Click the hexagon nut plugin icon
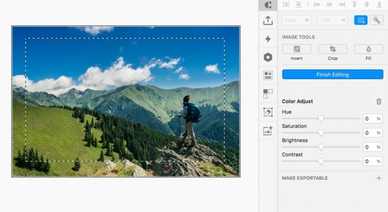Screen dimensions: 388x212 coord(268,57)
